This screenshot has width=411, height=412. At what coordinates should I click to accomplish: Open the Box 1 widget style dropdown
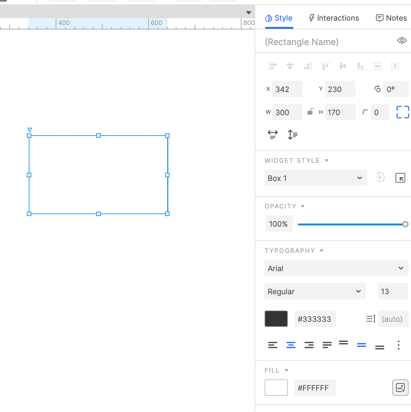pyautogui.click(x=315, y=178)
